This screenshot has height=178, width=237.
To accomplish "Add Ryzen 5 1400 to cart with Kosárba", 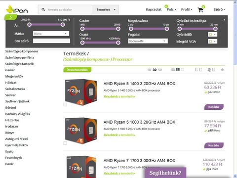I will point(214,107).
